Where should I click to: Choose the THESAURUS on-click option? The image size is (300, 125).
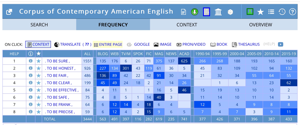pos(246,45)
